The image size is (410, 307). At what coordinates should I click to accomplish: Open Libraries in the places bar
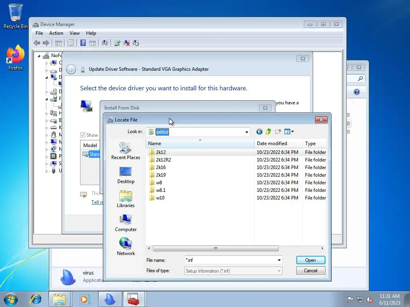125,199
